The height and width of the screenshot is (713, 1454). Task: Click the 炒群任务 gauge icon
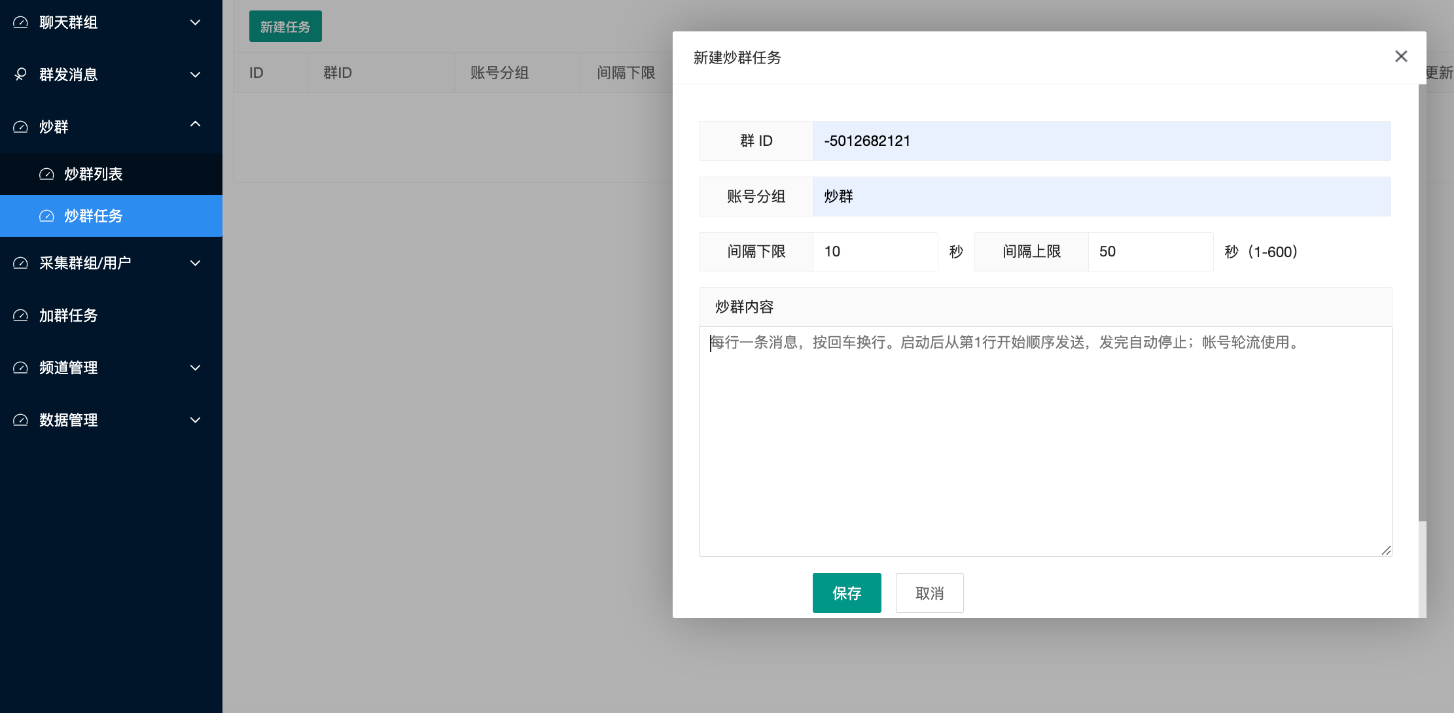coord(46,216)
